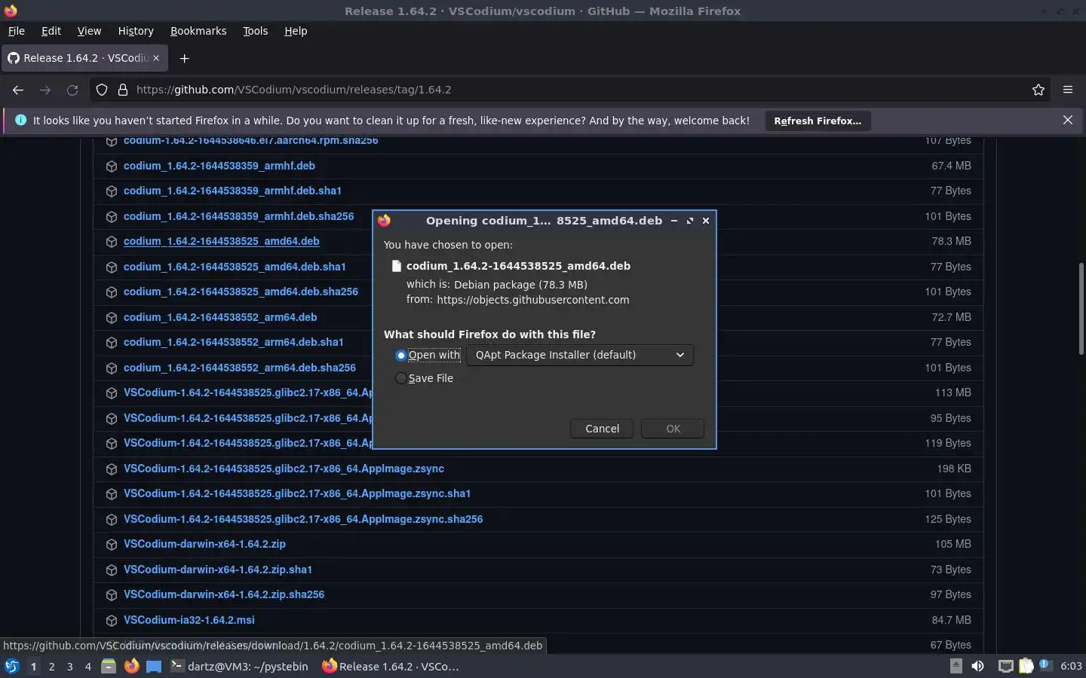Open the clipboard manager tray icon

(1026, 666)
